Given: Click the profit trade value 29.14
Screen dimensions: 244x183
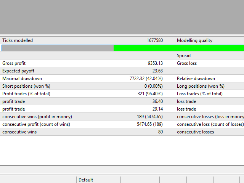Looking at the screenshot, I should pyautogui.click(x=157, y=109).
